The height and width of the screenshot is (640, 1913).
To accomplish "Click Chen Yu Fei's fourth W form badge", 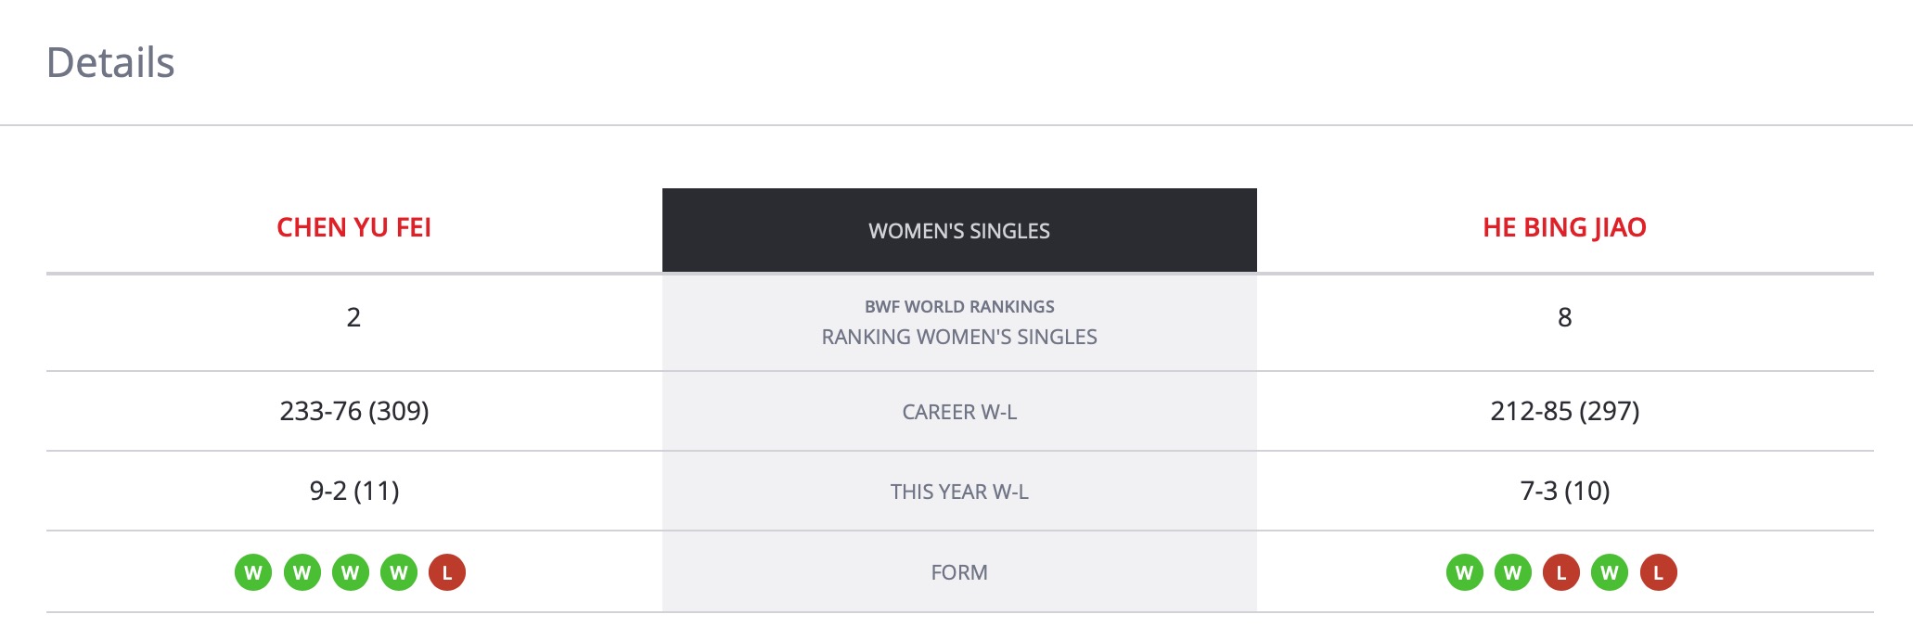I will [x=399, y=572].
